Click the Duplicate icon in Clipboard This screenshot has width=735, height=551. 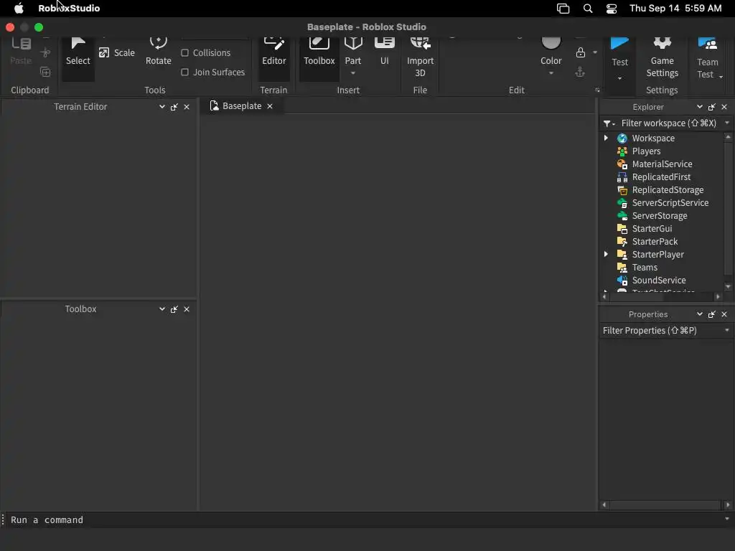pyautogui.click(x=45, y=72)
